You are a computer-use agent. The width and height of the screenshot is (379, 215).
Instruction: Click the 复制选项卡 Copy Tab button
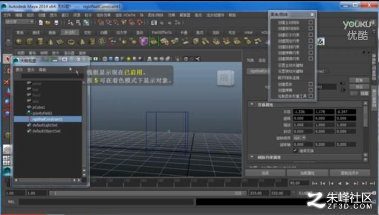(350, 173)
